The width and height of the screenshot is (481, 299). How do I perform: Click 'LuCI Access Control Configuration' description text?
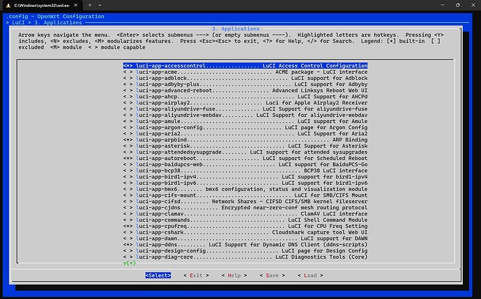coord(315,66)
